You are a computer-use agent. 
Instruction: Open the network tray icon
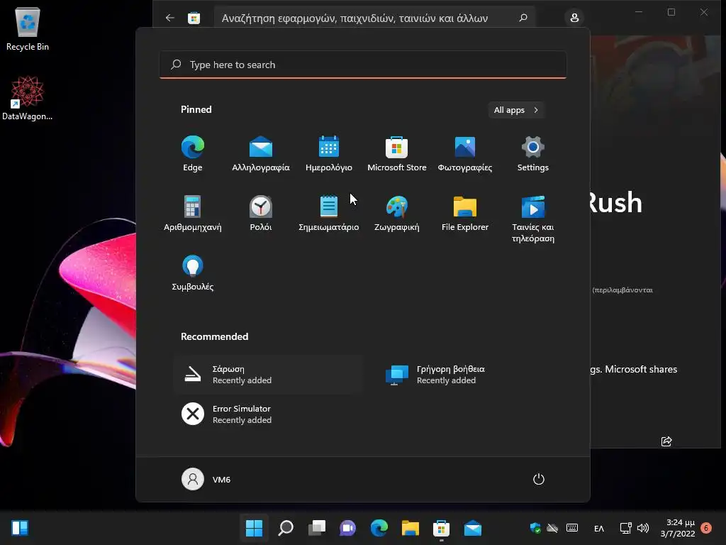click(625, 528)
